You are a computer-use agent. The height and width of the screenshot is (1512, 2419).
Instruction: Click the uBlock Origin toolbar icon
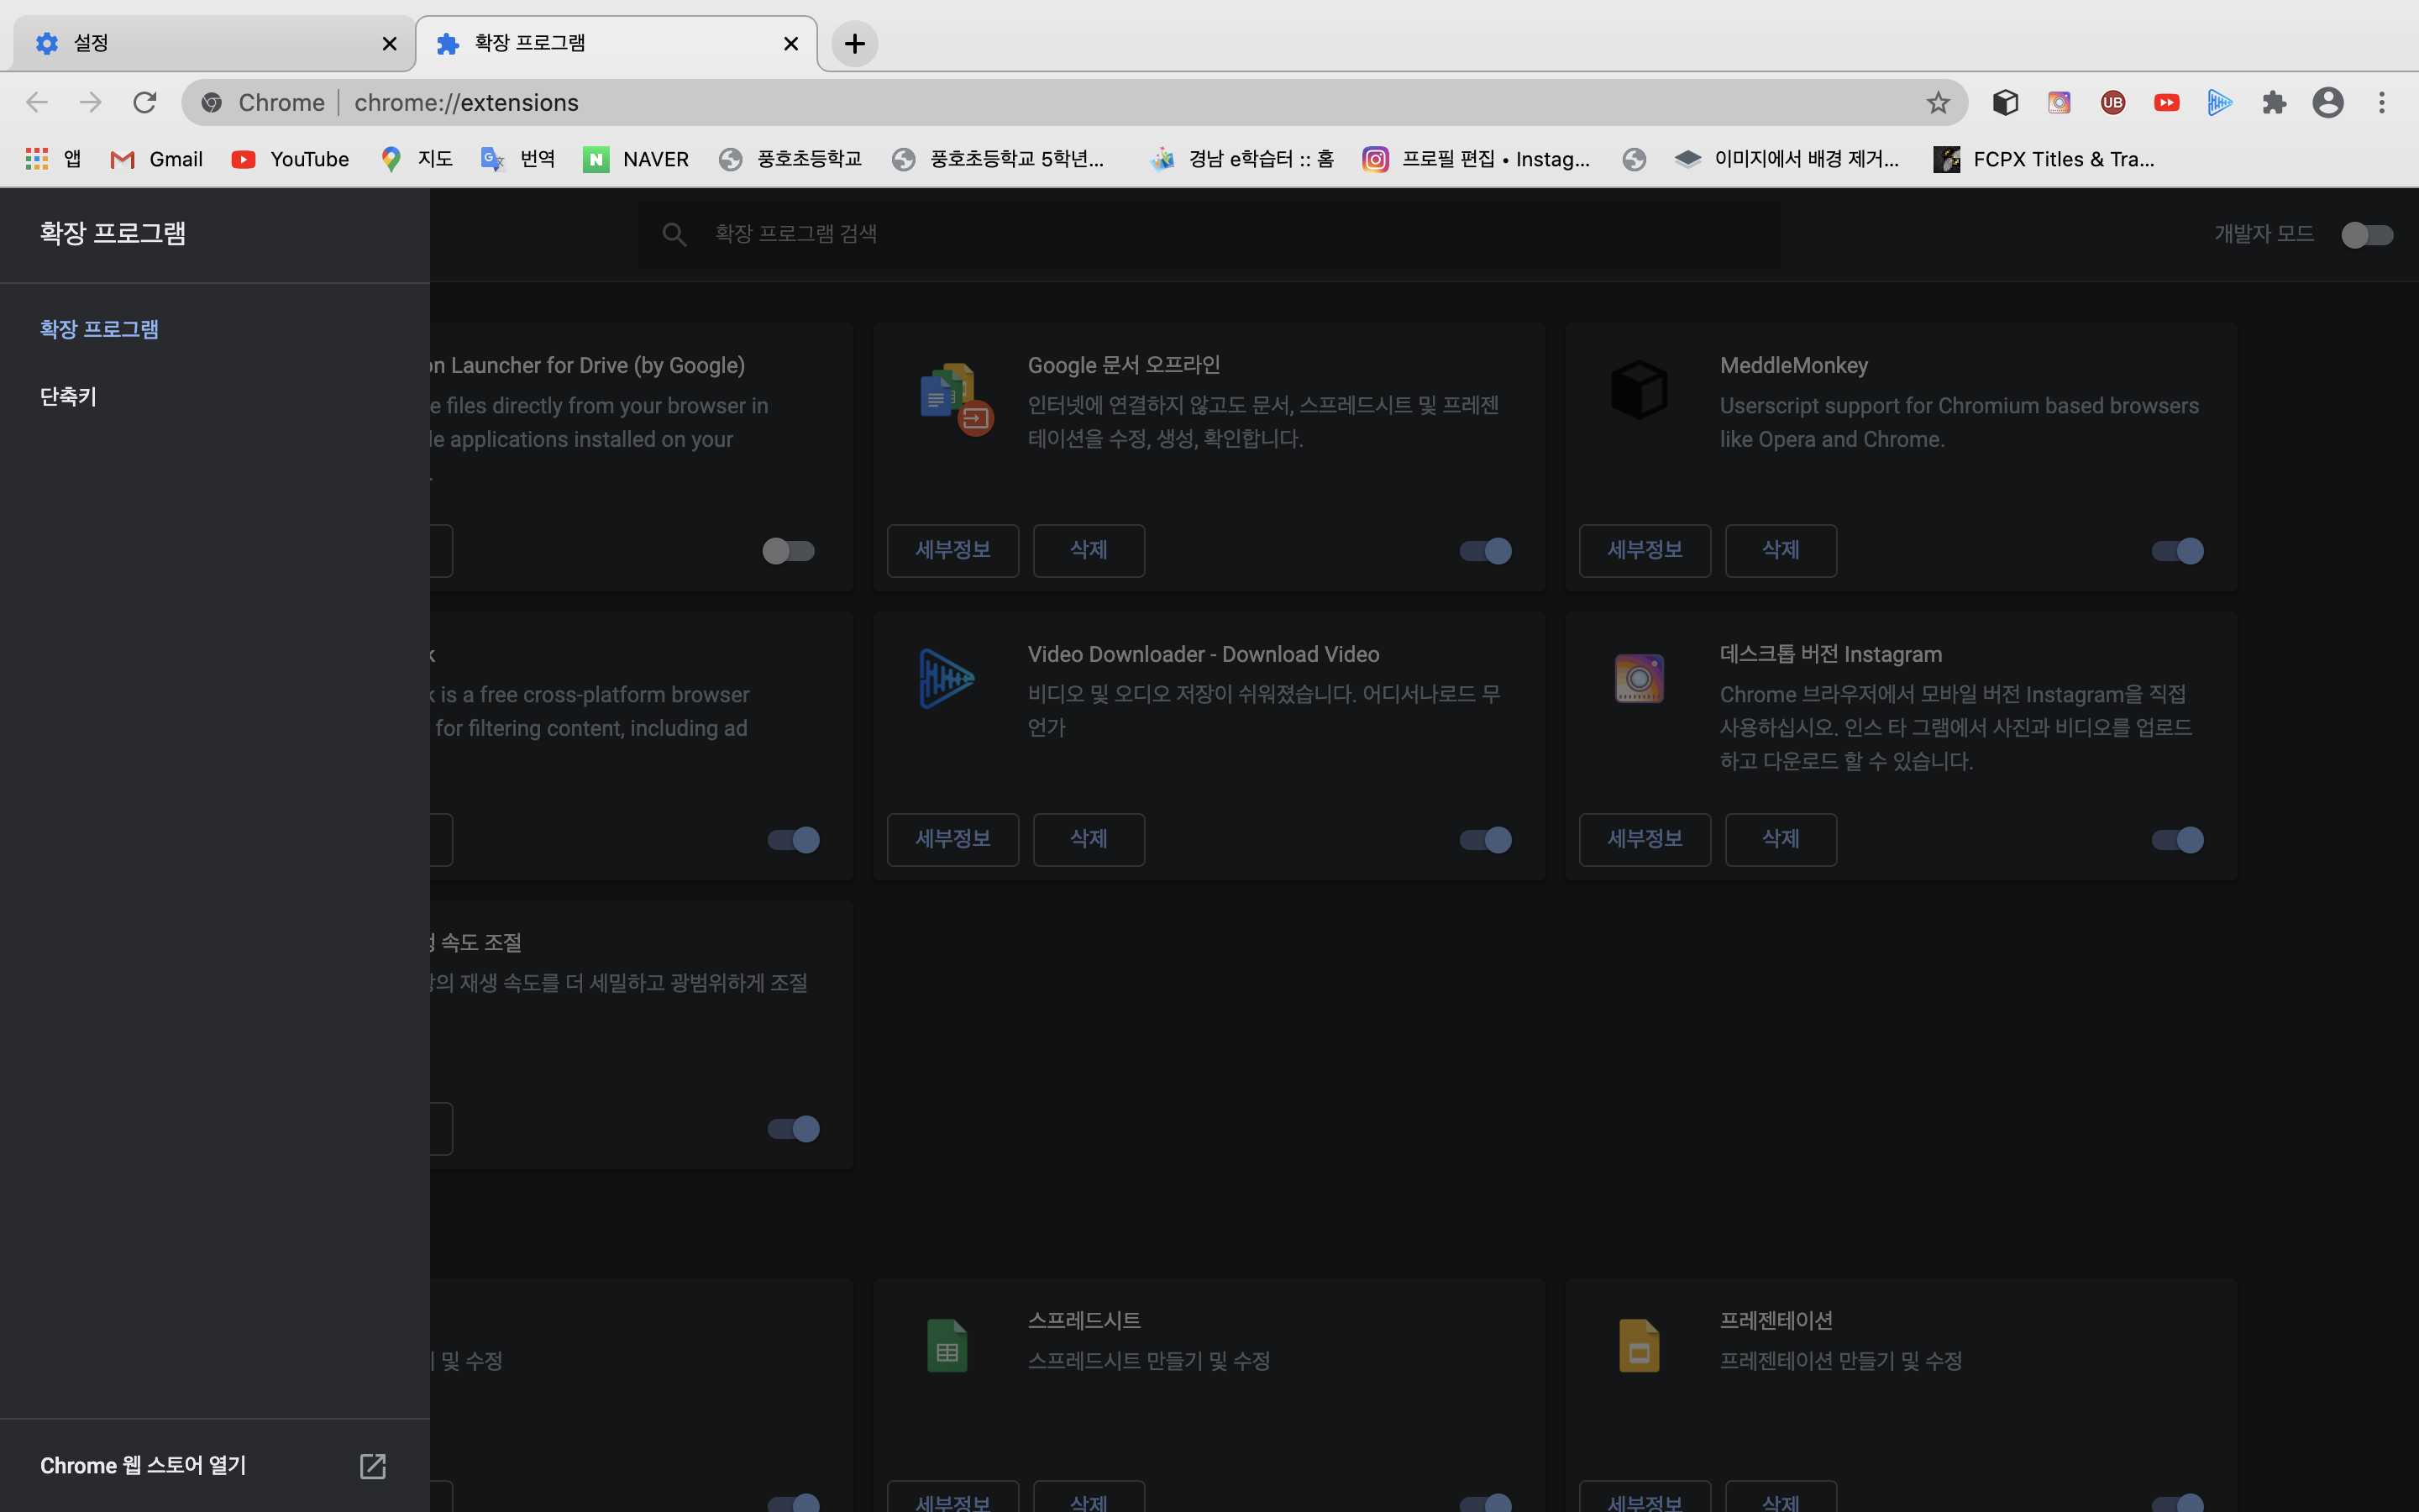click(2112, 102)
